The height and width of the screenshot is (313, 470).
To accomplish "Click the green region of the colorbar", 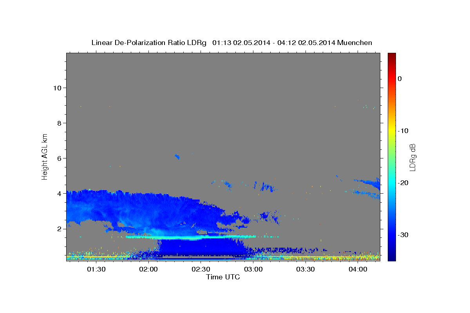I will point(392,156).
